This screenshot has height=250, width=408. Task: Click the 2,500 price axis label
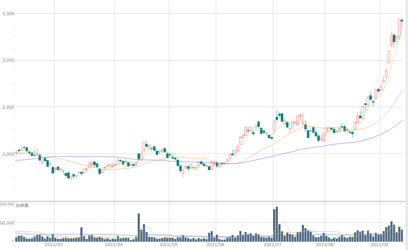[8, 107]
